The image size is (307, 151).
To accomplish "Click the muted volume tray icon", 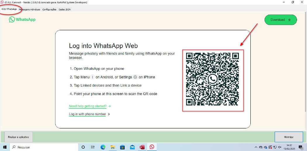I will tap(280, 147).
